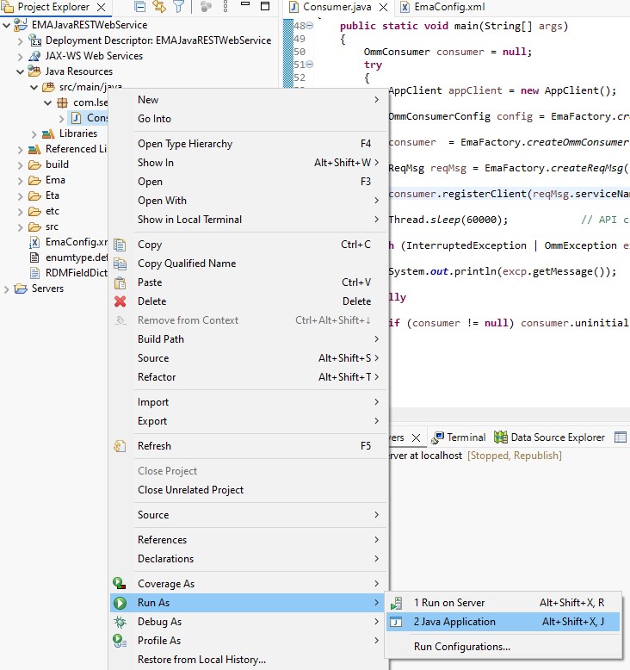Collapse the EMAJavaRESTWebService project node
630x670 pixels.
pyautogui.click(x=6, y=25)
